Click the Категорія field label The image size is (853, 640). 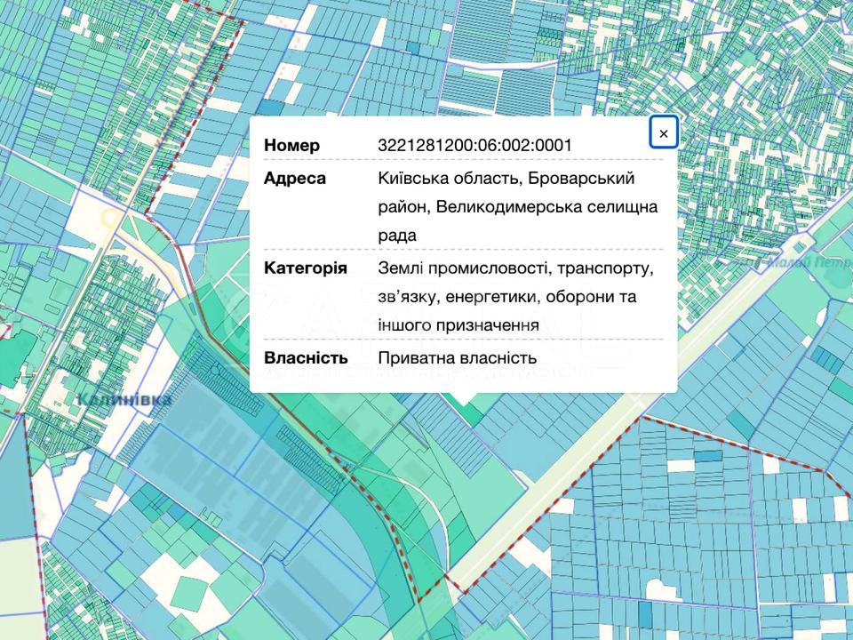305,268
